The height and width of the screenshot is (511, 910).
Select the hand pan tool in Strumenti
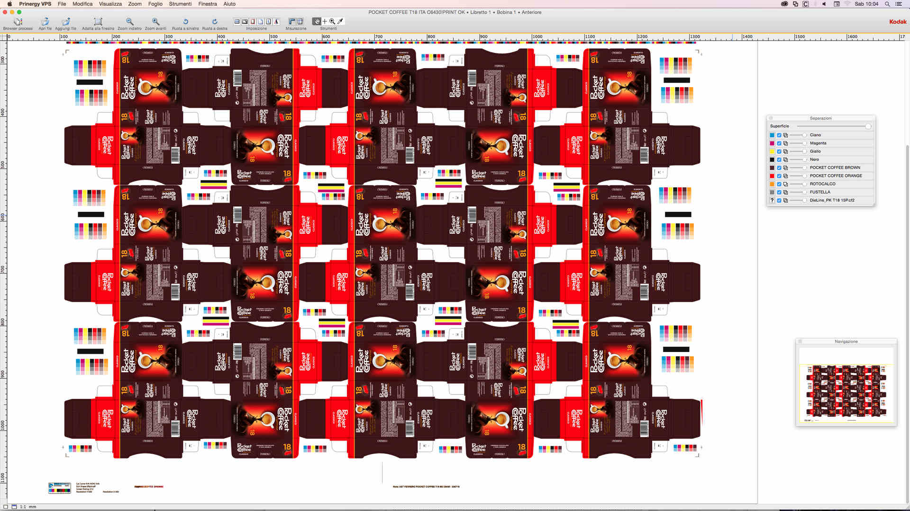click(x=317, y=21)
